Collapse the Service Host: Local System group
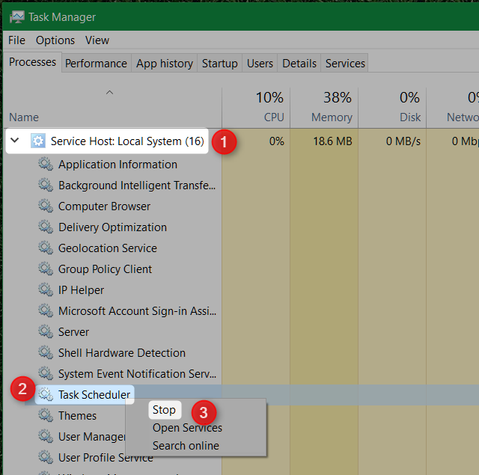 pyautogui.click(x=15, y=141)
